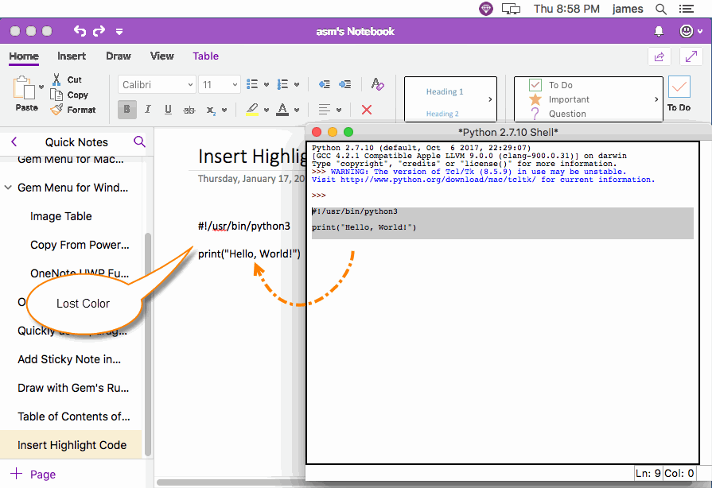Select the Insert Highlight Code page
This screenshot has height=488, width=712.
click(x=73, y=445)
